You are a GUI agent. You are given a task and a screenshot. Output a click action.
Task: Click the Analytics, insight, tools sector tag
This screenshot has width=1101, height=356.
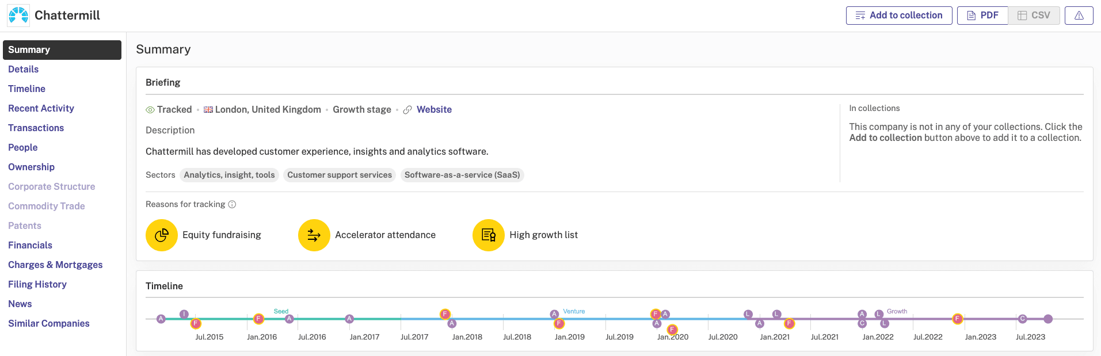tap(229, 175)
